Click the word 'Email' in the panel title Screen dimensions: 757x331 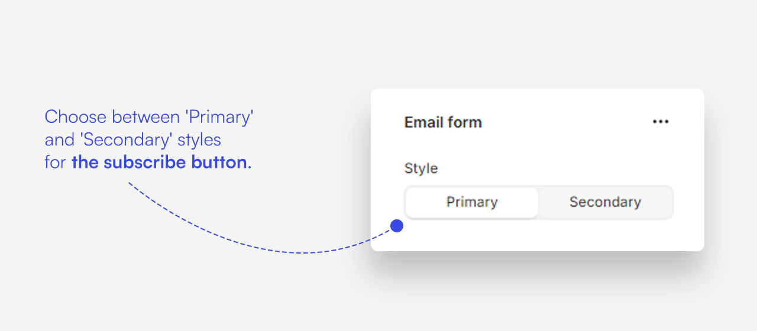click(x=425, y=122)
